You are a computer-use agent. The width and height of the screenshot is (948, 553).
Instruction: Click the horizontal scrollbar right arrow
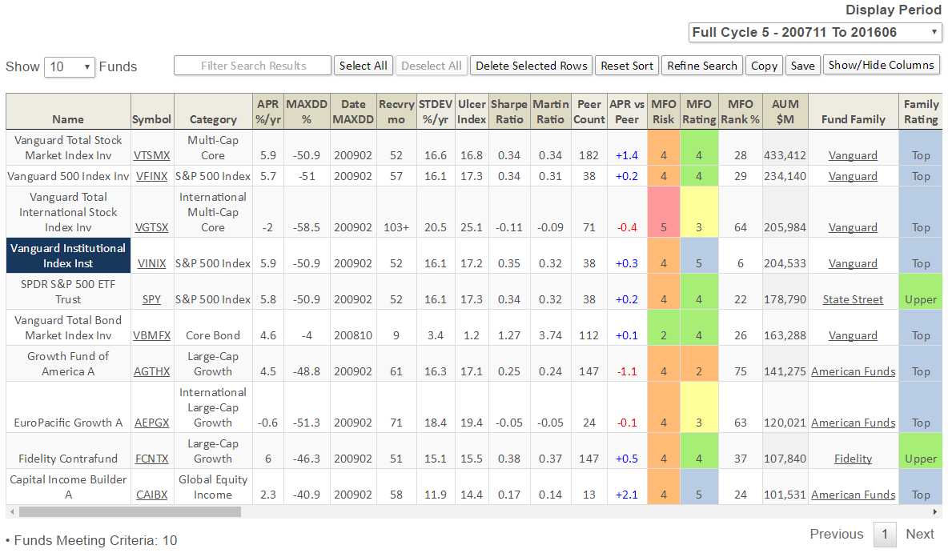pos(936,511)
